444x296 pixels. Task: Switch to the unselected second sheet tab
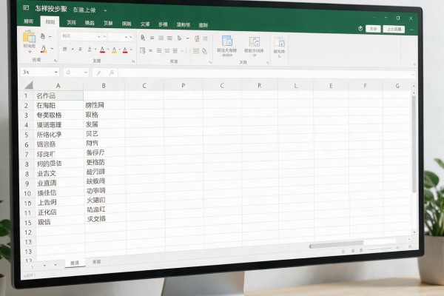point(96,262)
